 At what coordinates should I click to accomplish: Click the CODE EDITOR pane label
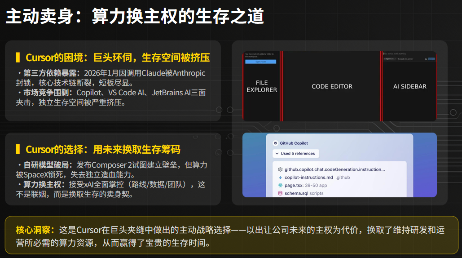(332, 86)
